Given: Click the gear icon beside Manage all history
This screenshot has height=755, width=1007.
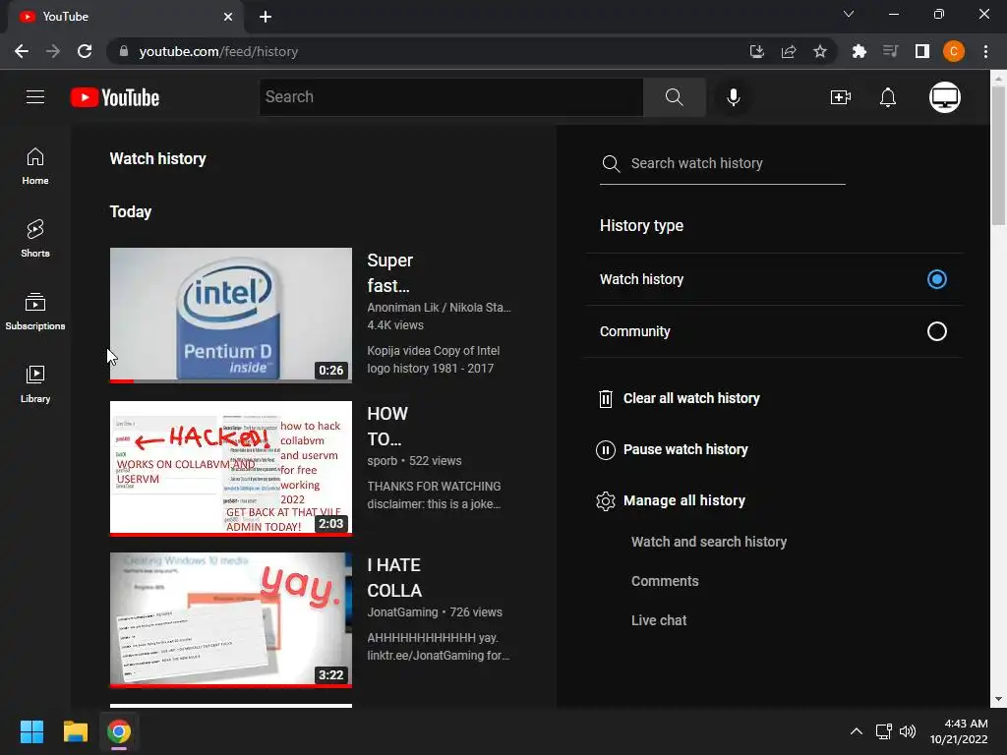Looking at the screenshot, I should click(x=606, y=501).
